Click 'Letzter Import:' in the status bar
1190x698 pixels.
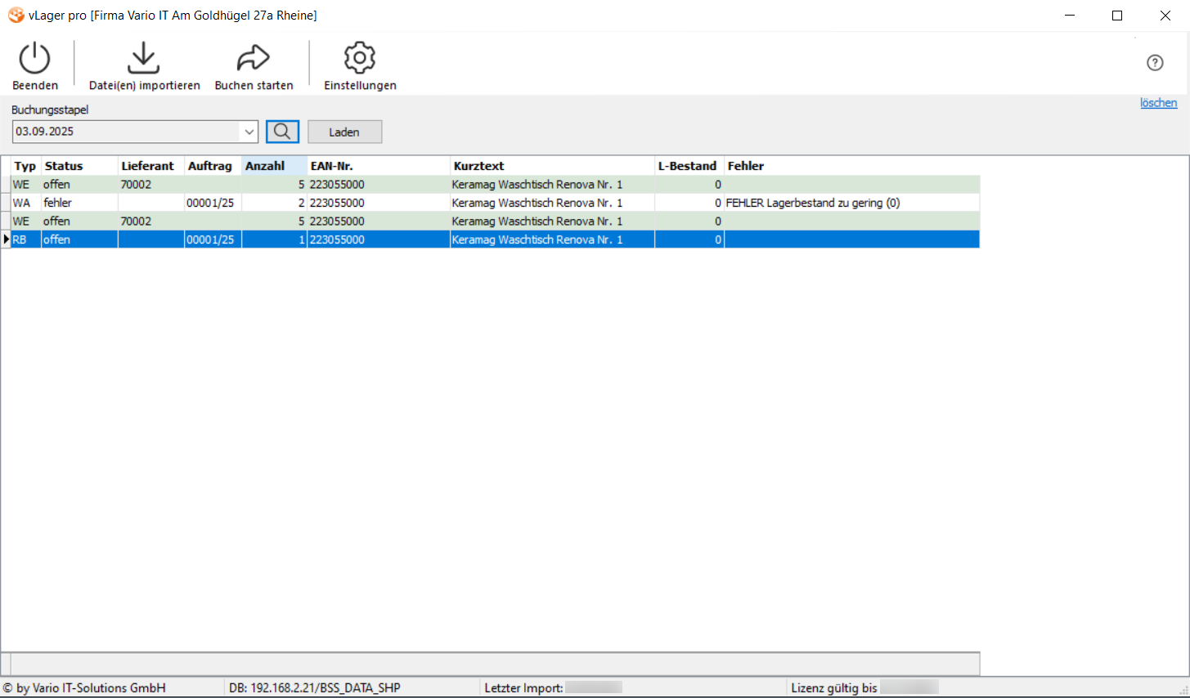pos(523,688)
